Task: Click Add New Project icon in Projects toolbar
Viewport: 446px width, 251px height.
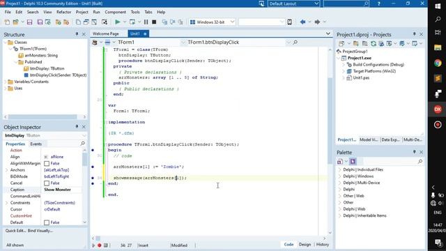Action: [x=356, y=43]
